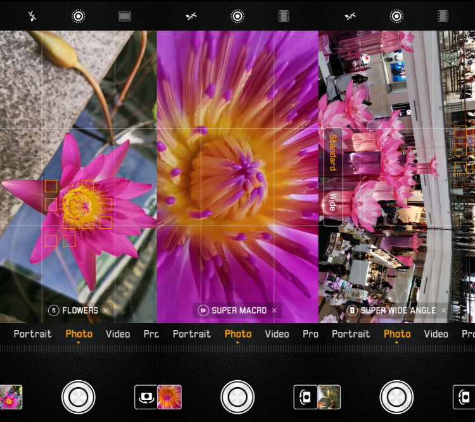Tap the shutter button on Super Macro screen
475x422 pixels.
237,397
